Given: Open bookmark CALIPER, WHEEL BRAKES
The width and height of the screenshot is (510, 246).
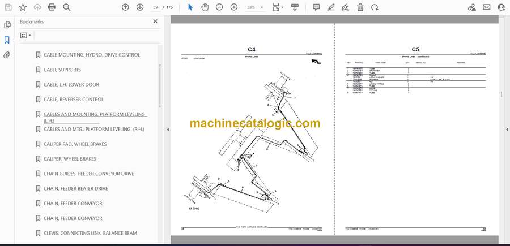Looking at the screenshot, I should click(70, 159).
